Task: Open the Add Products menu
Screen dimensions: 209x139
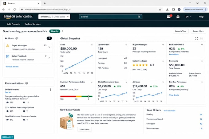Action: tap(14, 24)
